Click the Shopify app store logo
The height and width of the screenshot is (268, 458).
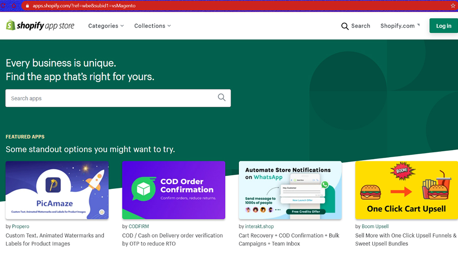coord(40,25)
